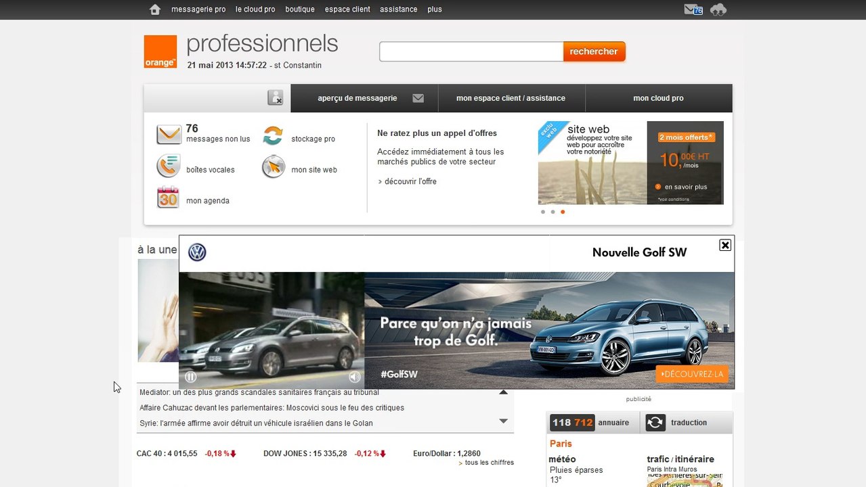Click the à la une news photo
Viewport: 866px width, 487px height.
(158, 310)
